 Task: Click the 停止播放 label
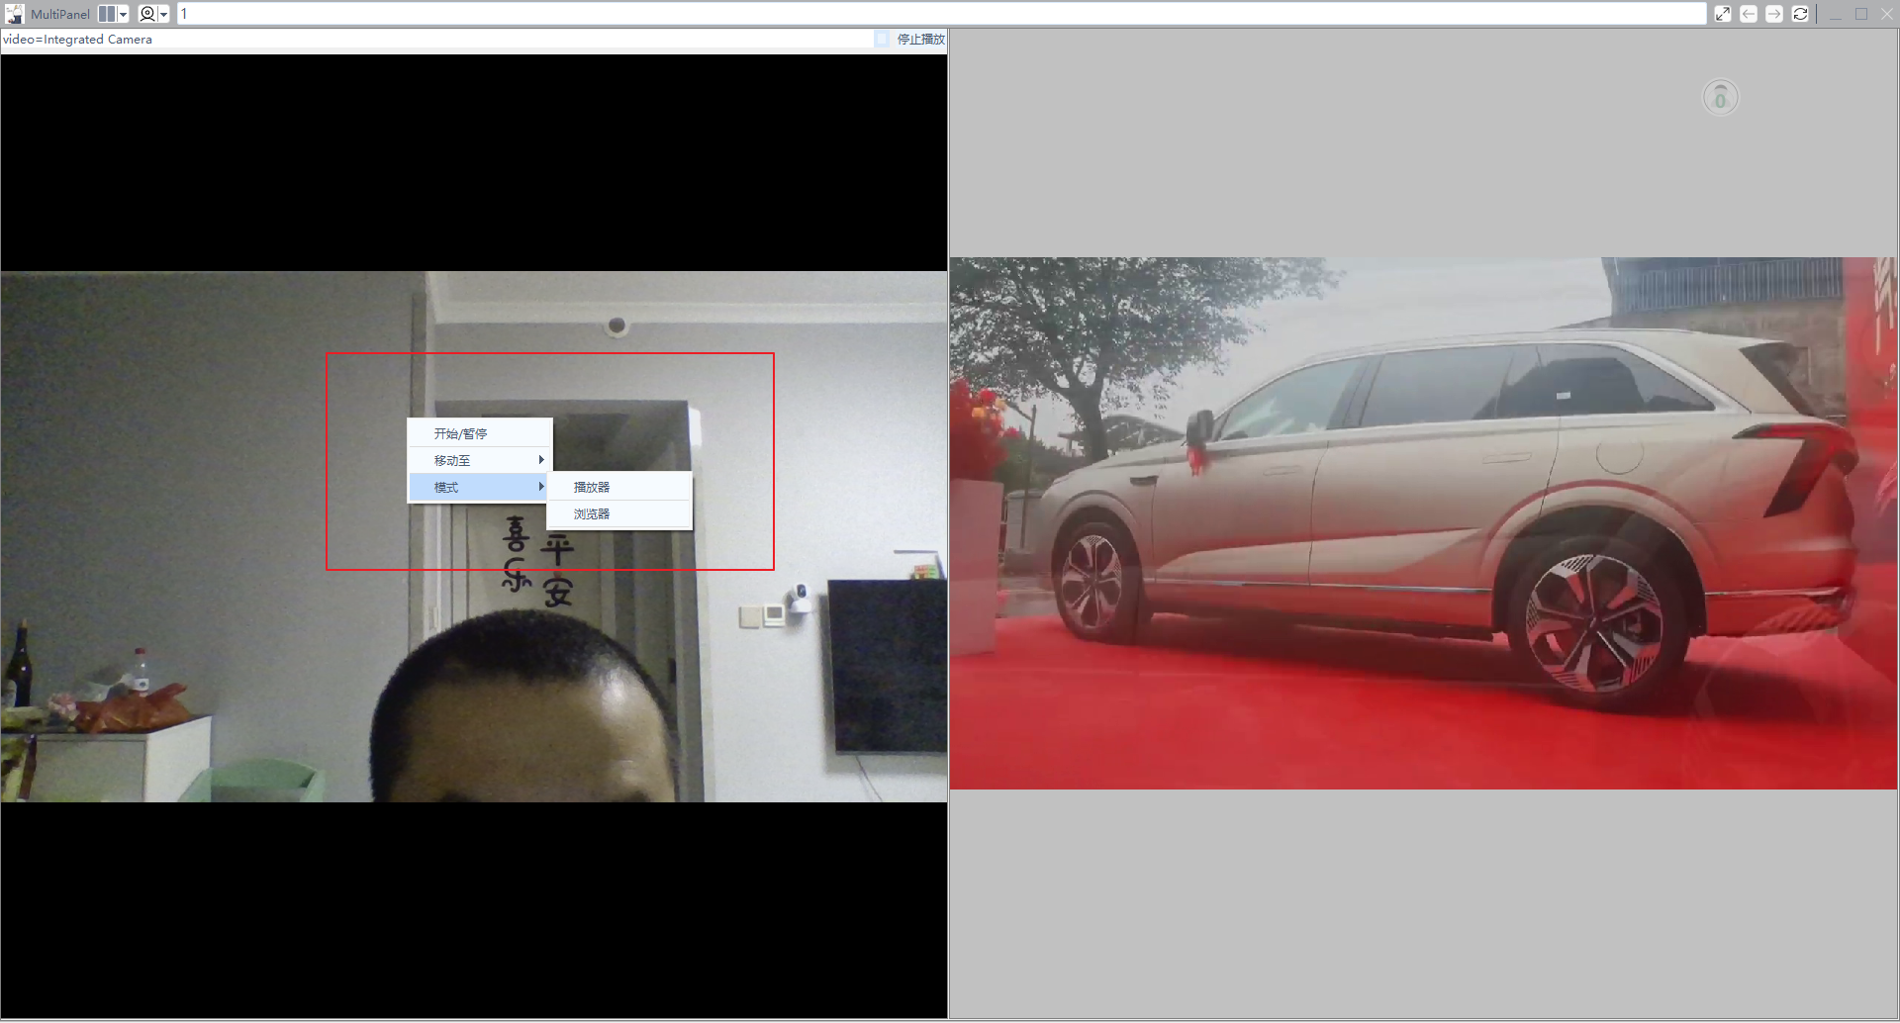[921, 40]
